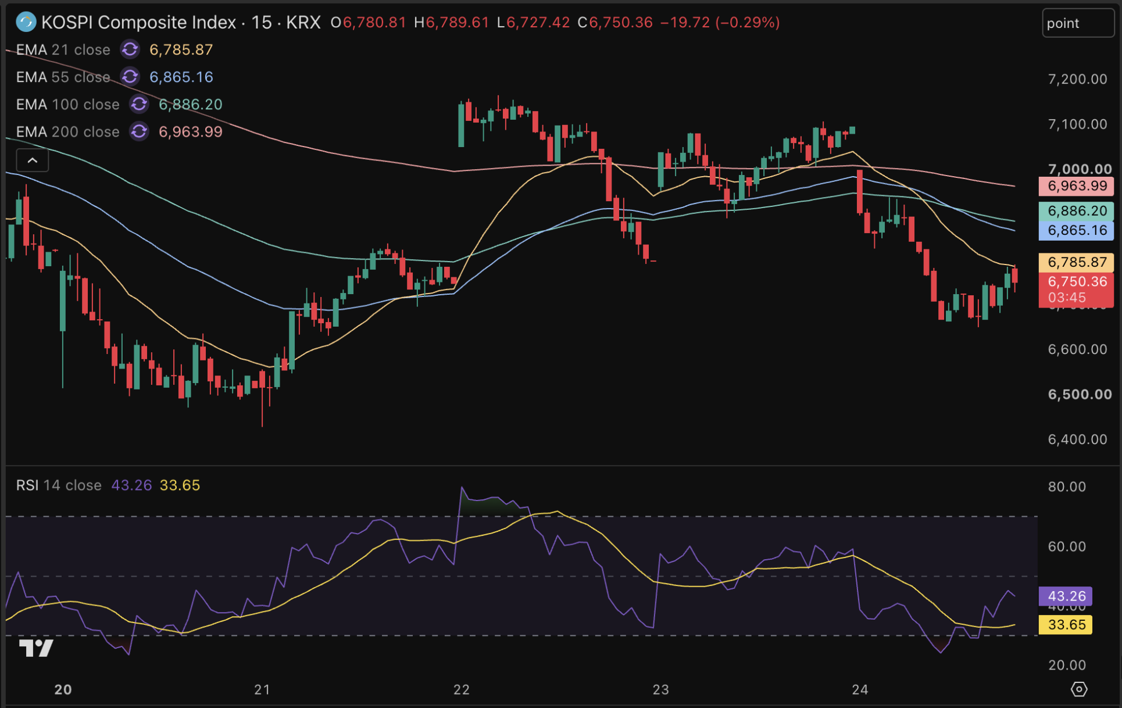The image size is (1122, 708).
Task: Click the date 20 on time axis
Action: [x=63, y=689]
